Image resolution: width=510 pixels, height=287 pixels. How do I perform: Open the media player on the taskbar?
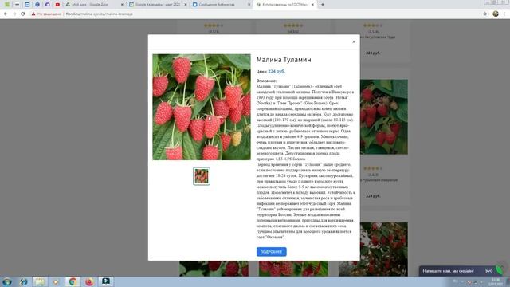coord(56,281)
